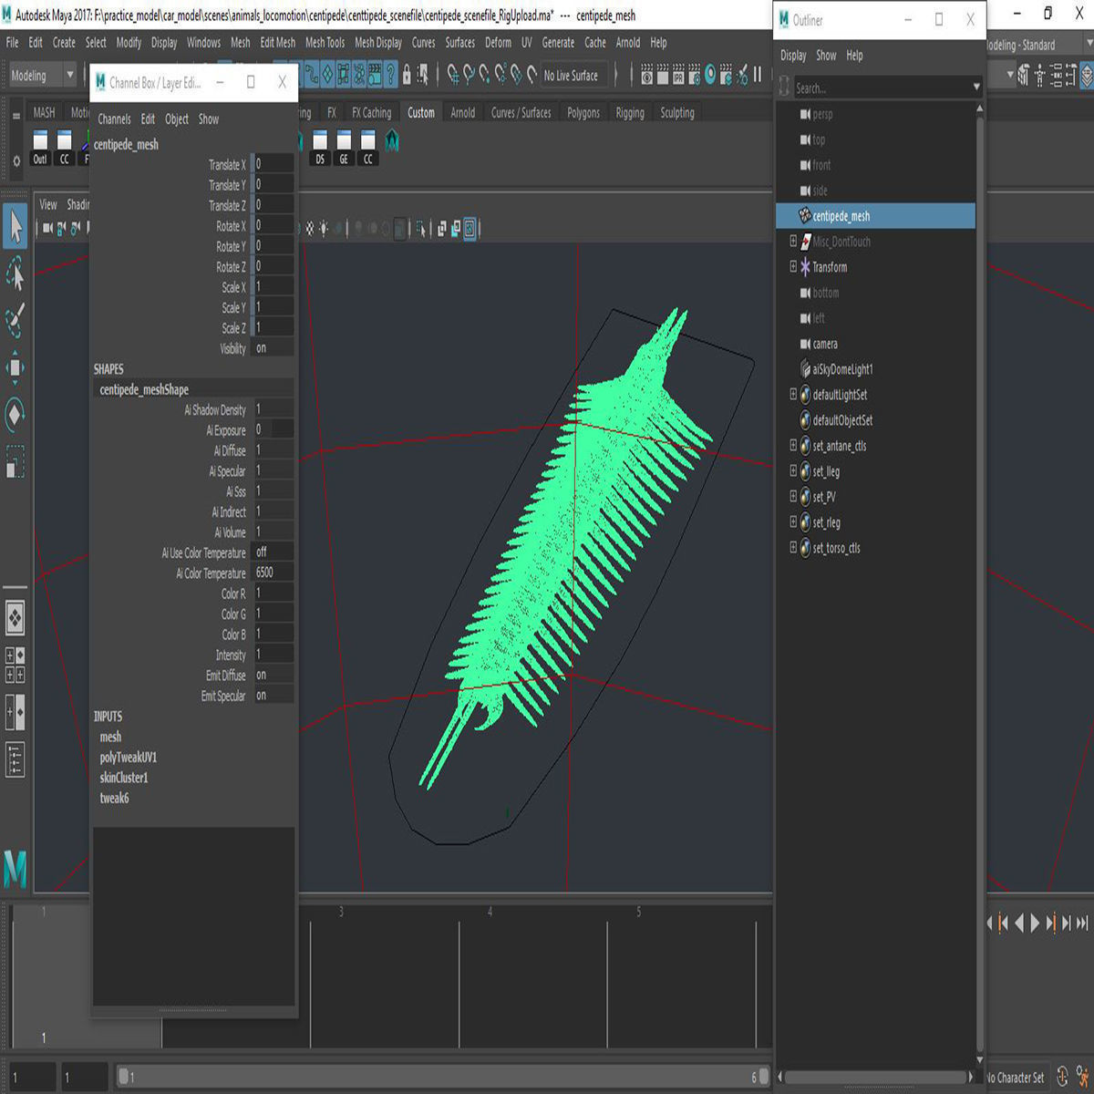Click the DS shelf button

click(320, 148)
